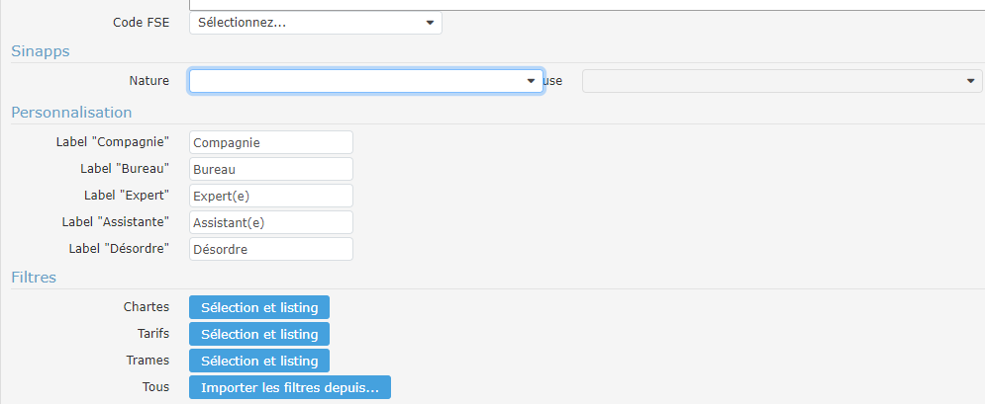
Task: Click the "Nature" field label
Action: [x=148, y=81]
